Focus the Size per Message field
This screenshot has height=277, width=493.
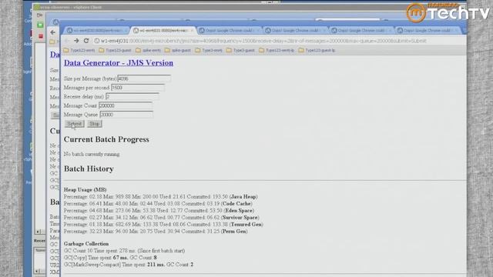144,78
